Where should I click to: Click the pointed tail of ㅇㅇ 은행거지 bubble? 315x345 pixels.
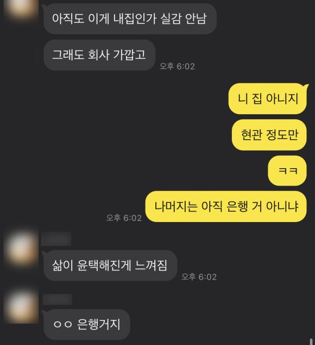[x=45, y=312]
